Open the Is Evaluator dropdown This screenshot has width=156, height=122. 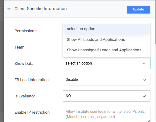(107, 96)
